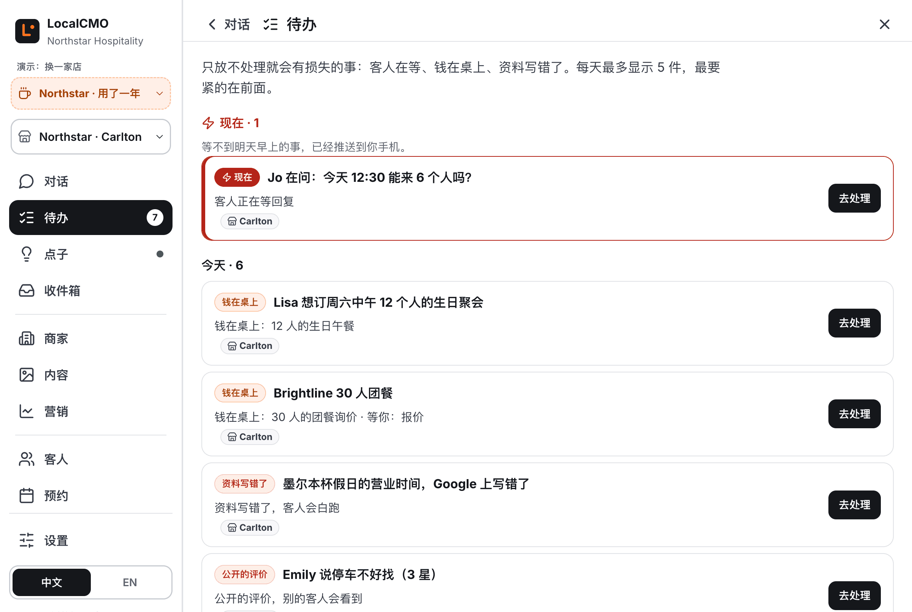
Task: Click 钱在桌上 tag on Lisa's card
Action: pyautogui.click(x=240, y=303)
